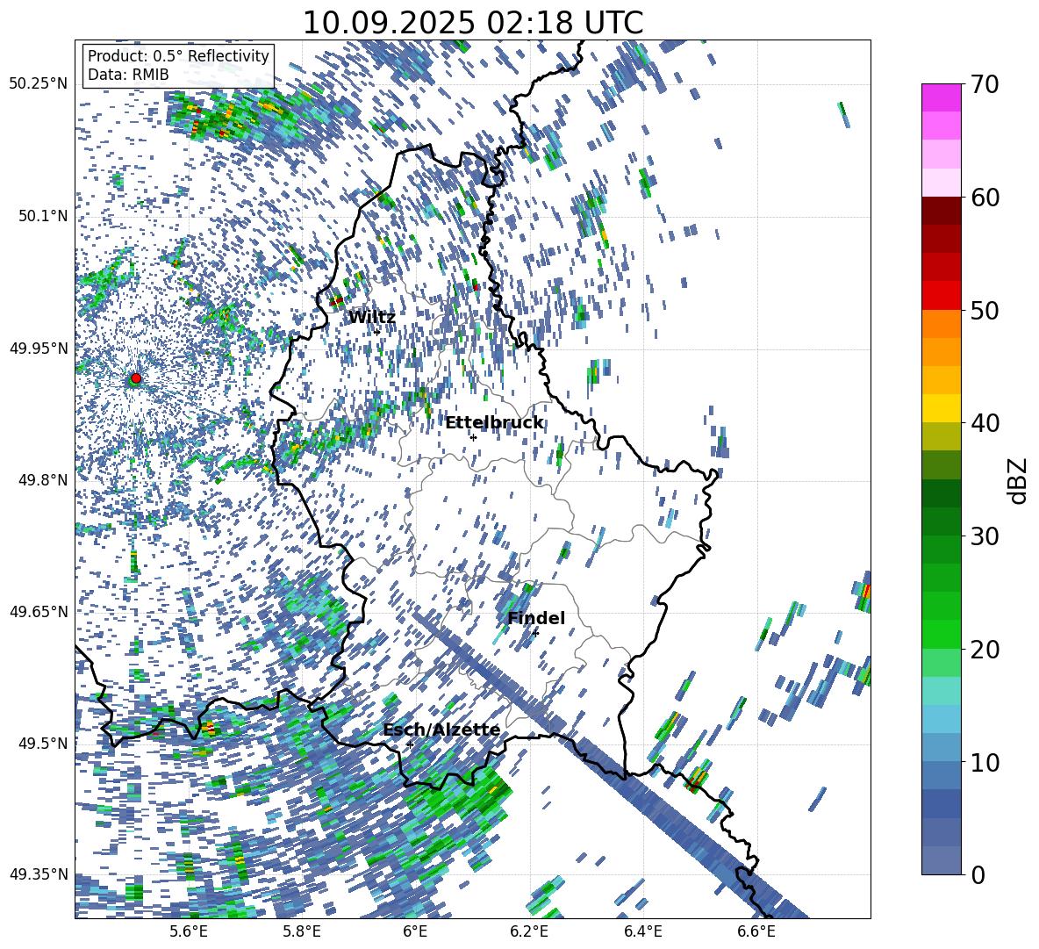Click the 49.95°N latitude label

click(39, 348)
